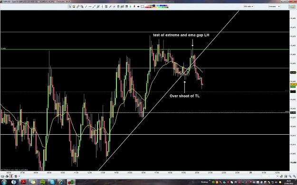Click the yellow bell alert icon
Viewport: 297px width, 185px height.
click(x=74, y=7)
